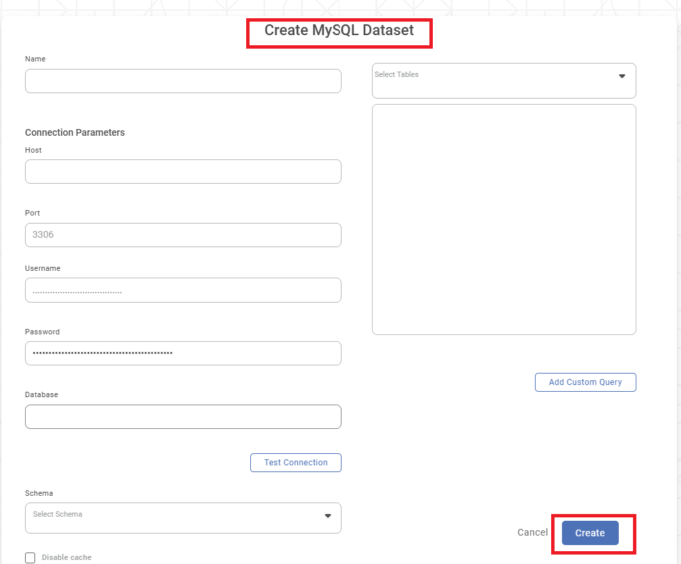Click the Port field showing 3306
681x564 pixels.
click(x=183, y=235)
